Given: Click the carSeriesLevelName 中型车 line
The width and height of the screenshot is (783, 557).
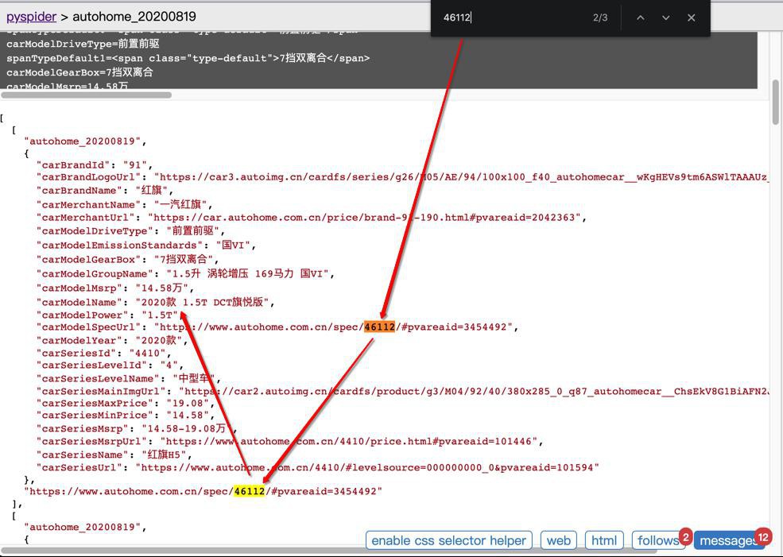Looking at the screenshot, I should coord(128,378).
